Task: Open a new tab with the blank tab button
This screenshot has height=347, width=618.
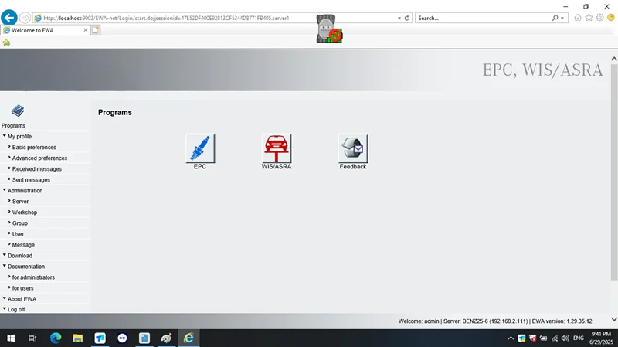Action: point(95,30)
